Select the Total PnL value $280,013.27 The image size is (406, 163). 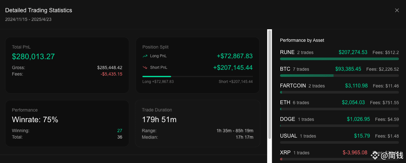33,57
